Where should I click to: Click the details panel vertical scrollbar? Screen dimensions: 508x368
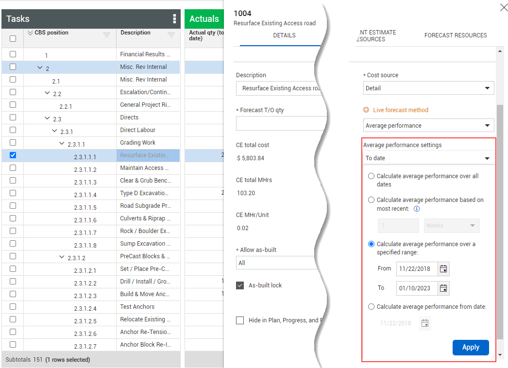(x=500, y=218)
